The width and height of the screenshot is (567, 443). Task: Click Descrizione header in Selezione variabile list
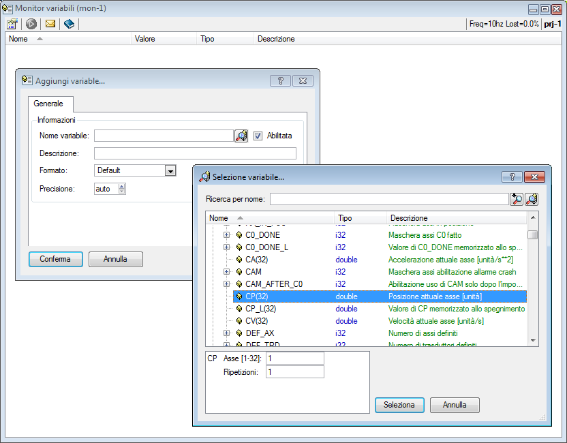pos(457,218)
